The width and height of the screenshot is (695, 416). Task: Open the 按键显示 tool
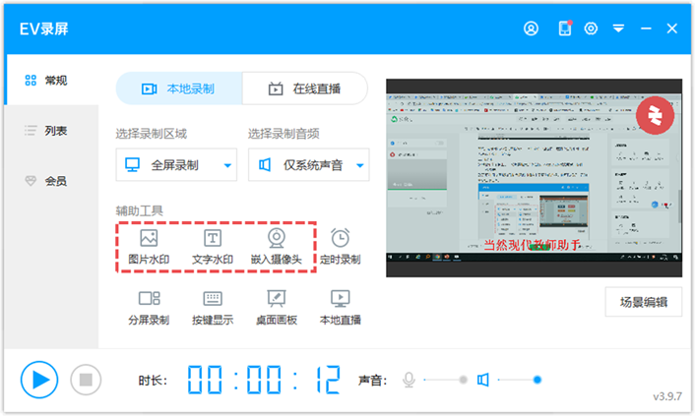213,308
